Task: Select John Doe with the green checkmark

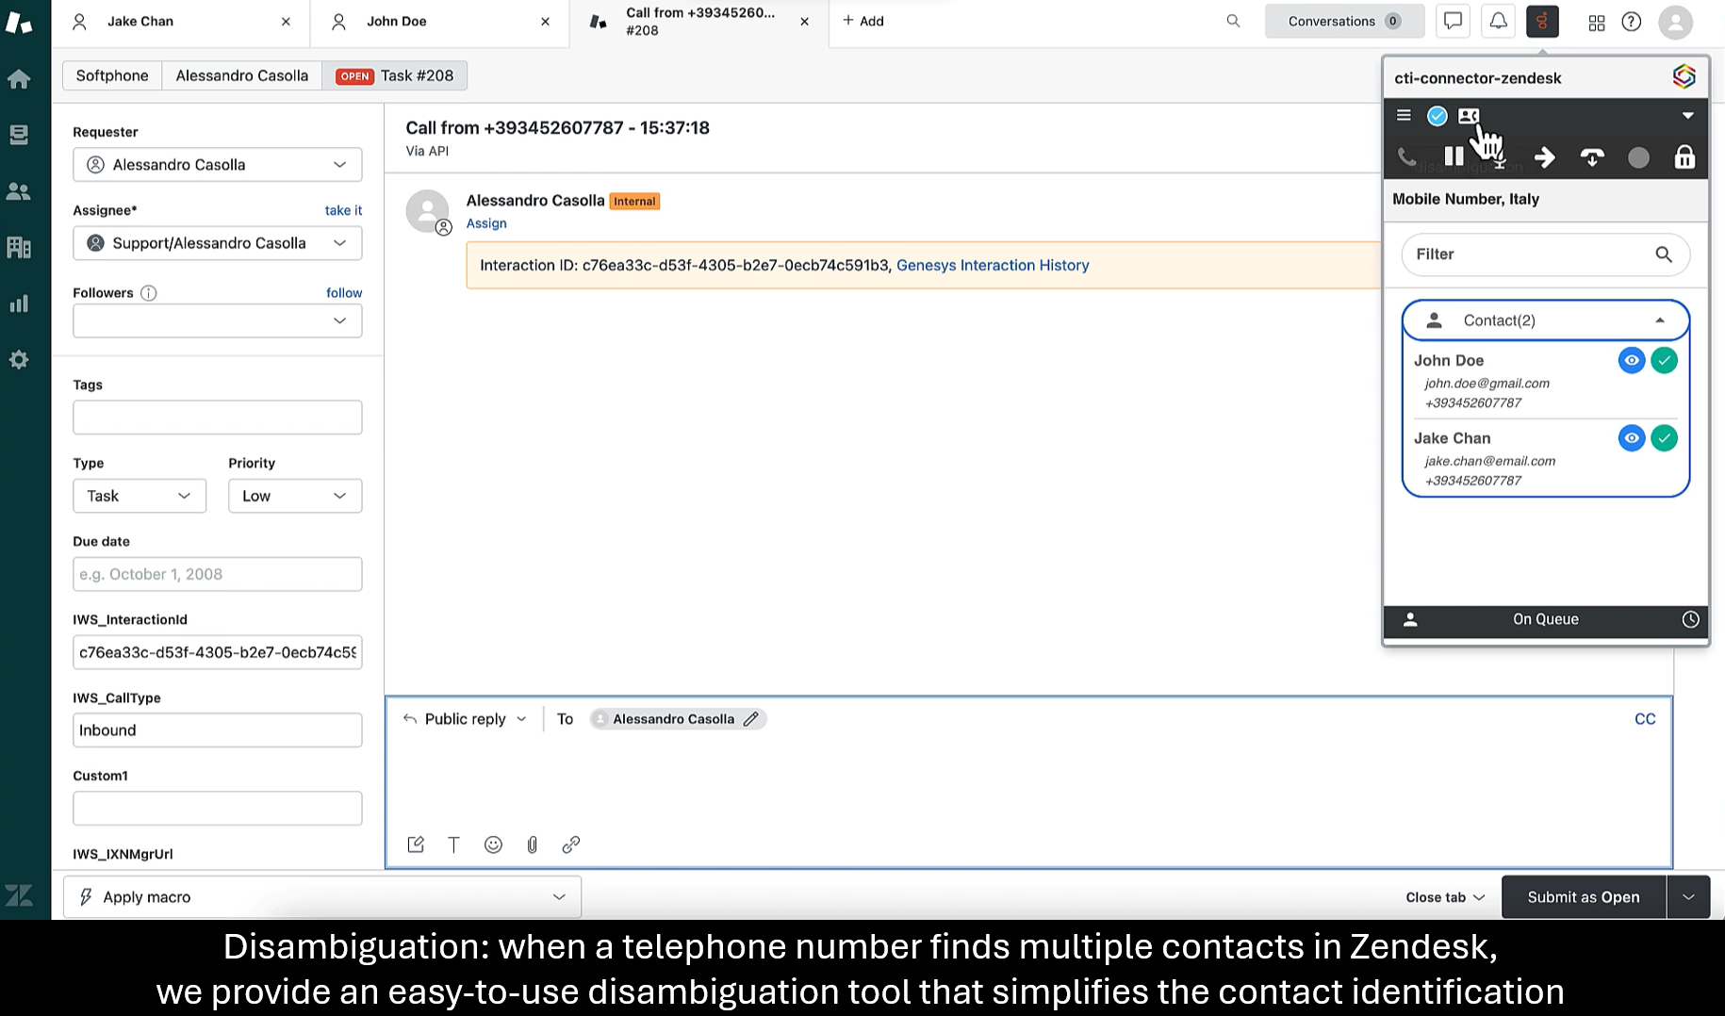Action: [x=1664, y=360]
